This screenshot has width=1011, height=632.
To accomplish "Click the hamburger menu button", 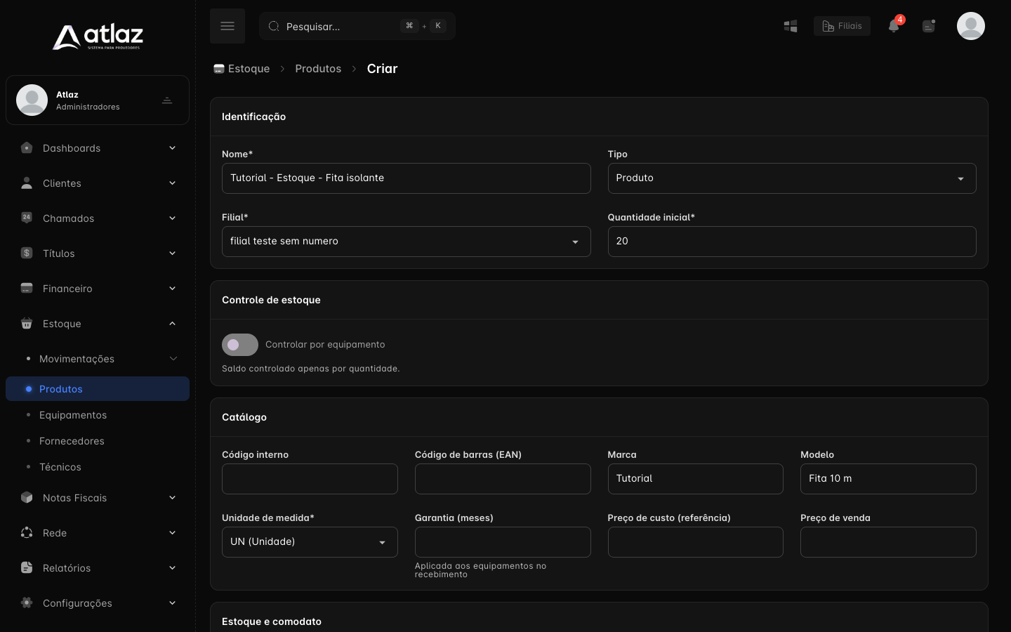I will point(227,26).
